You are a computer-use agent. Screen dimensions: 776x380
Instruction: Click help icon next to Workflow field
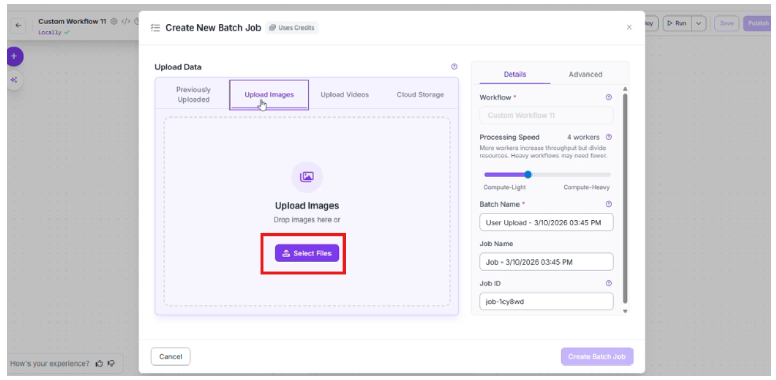[609, 97]
